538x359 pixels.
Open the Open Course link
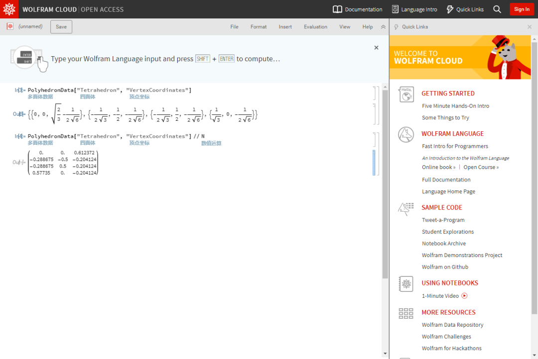pyautogui.click(x=481, y=167)
